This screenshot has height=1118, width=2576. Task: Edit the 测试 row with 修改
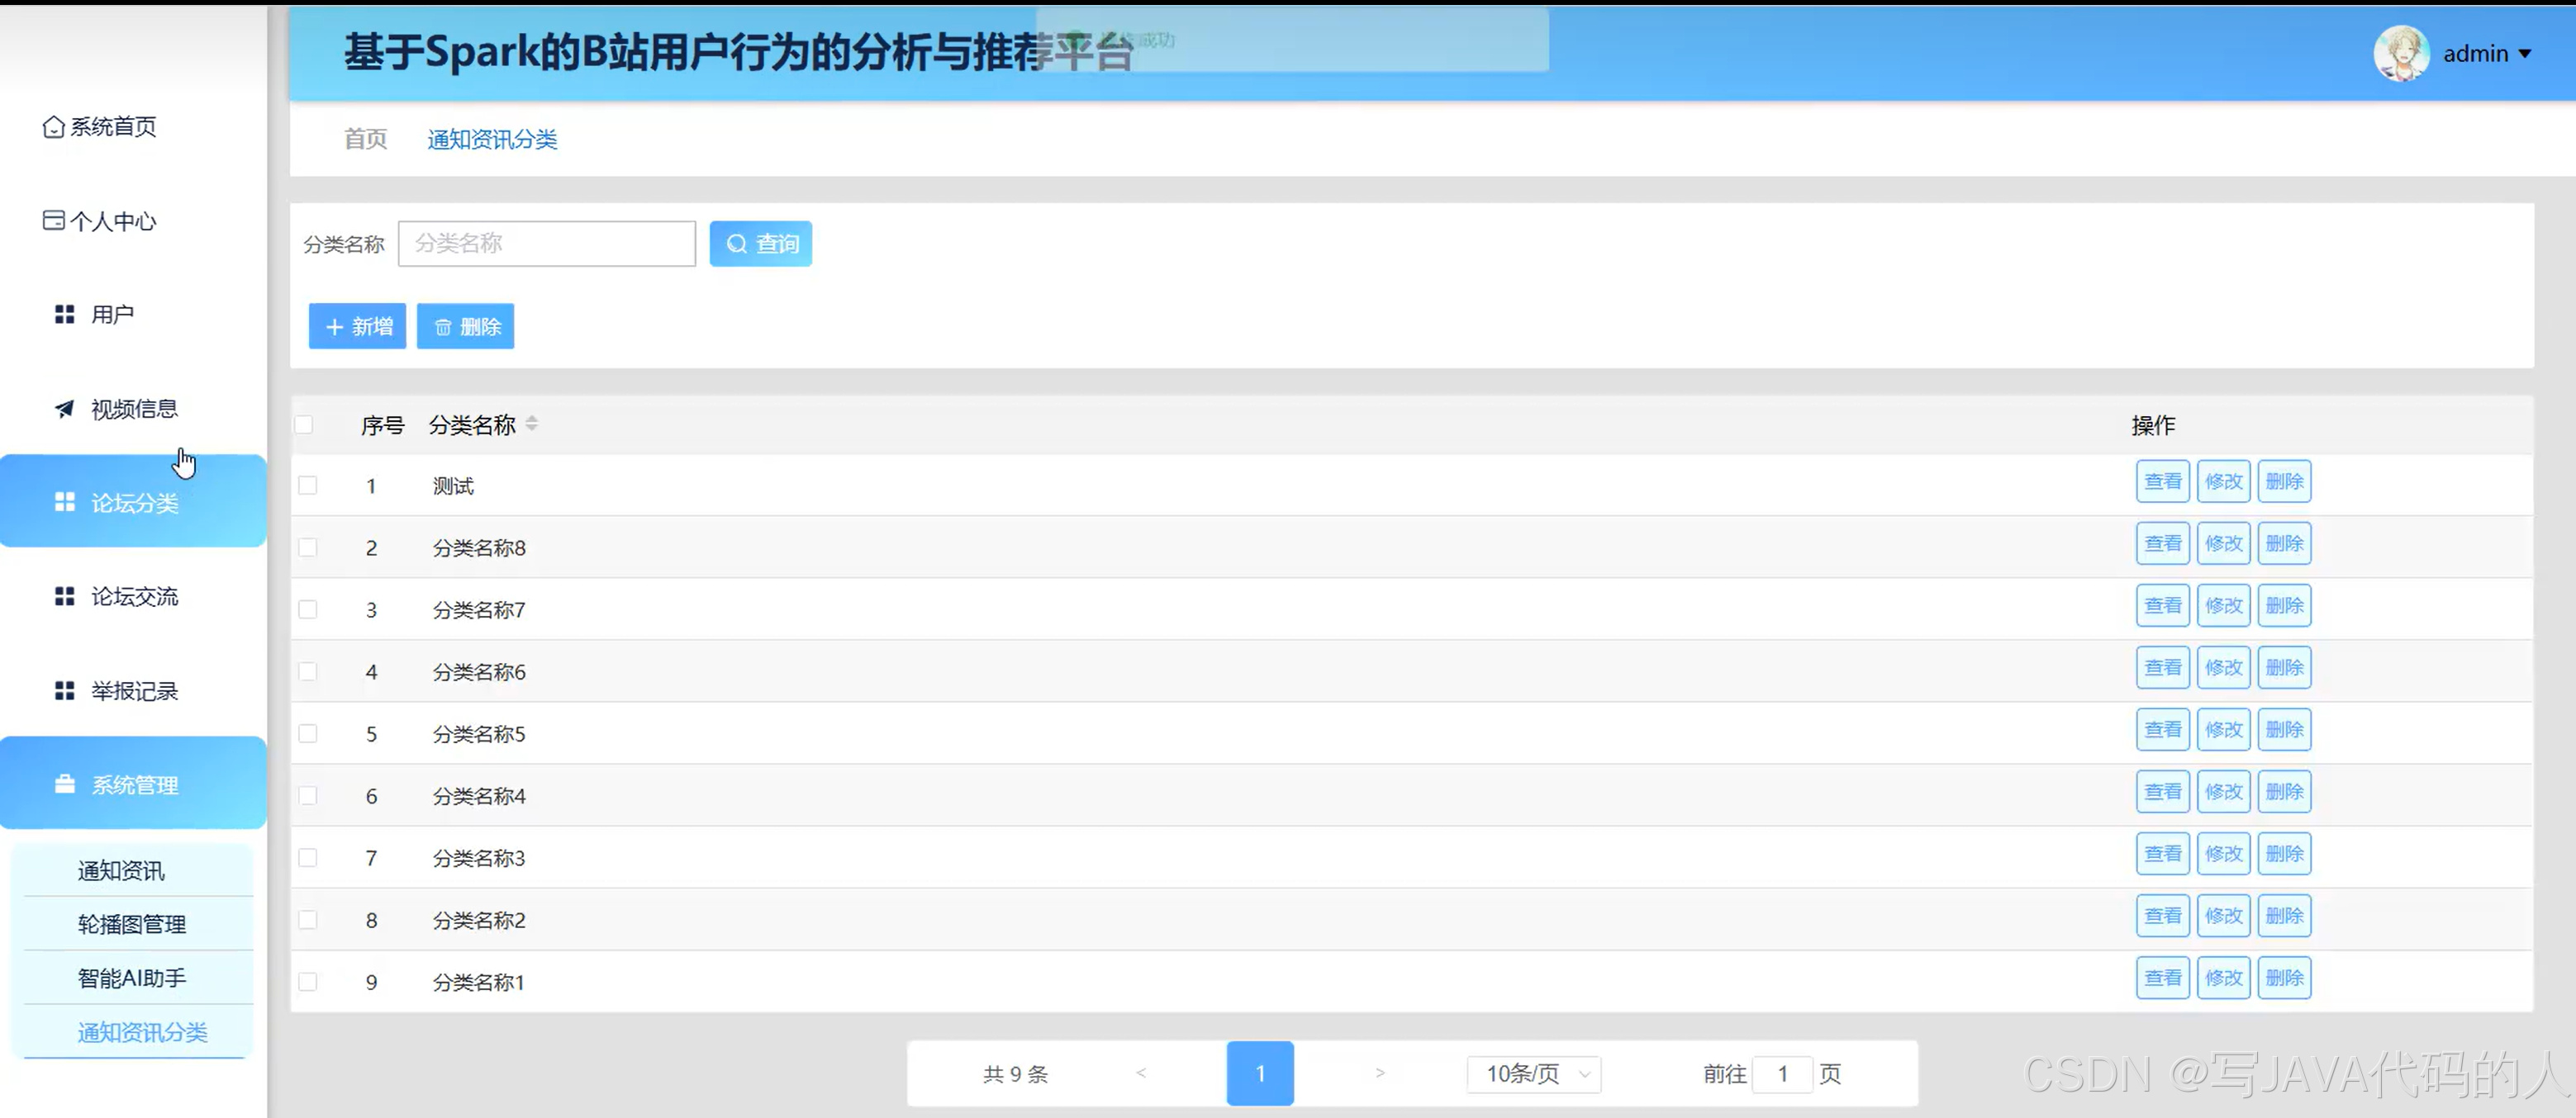(x=2224, y=481)
